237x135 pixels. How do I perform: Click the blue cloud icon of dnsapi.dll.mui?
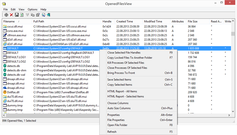point(5,88)
